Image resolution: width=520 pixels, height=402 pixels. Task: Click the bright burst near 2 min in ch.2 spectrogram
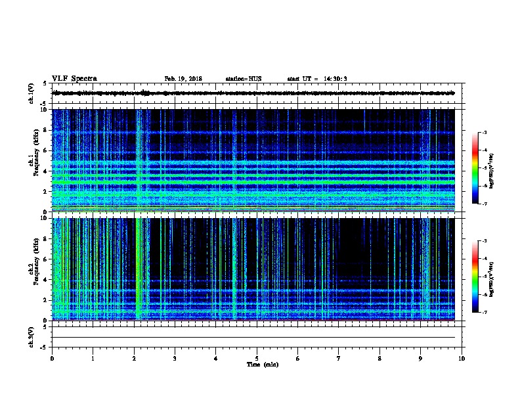(x=138, y=269)
